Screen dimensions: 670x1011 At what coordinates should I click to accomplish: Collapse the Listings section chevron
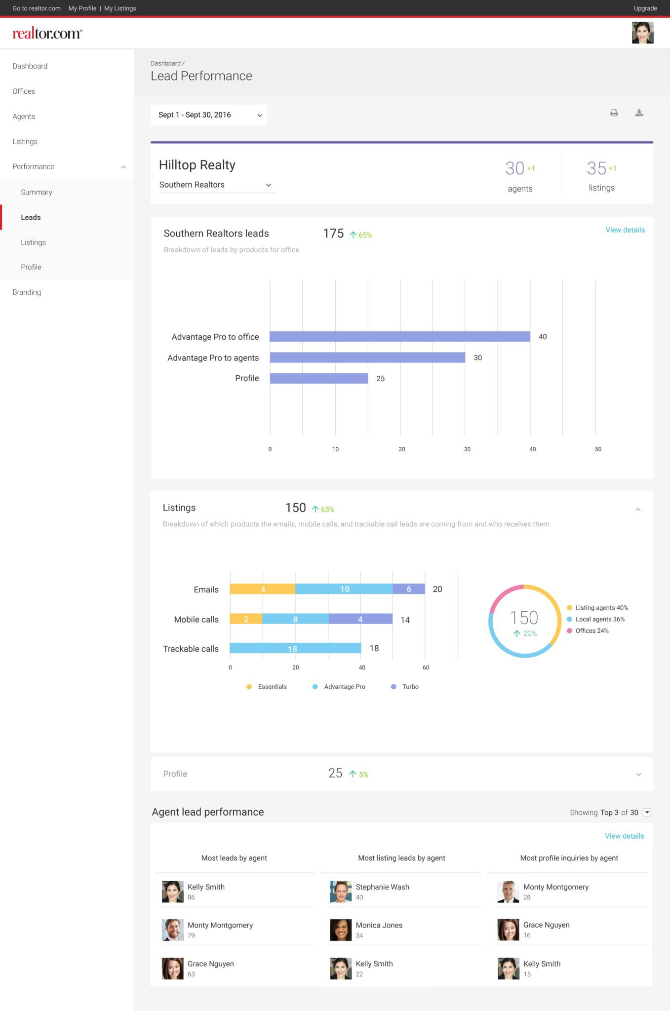(638, 509)
